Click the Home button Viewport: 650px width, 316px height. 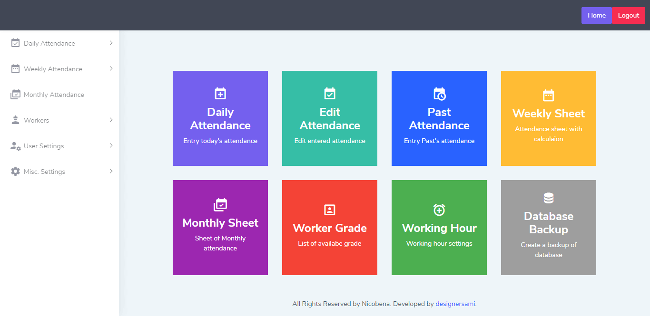(x=596, y=15)
